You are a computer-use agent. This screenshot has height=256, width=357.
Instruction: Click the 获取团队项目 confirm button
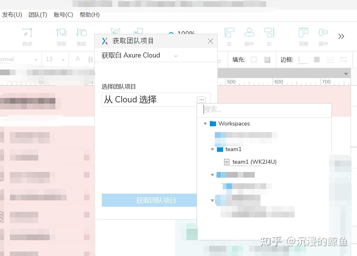click(x=156, y=200)
